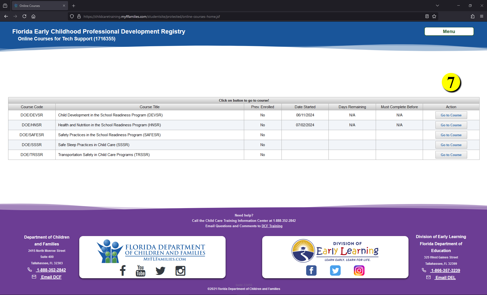Select the Health and Nutrition course title
This screenshot has height=295, width=487.
[x=109, y=125]
